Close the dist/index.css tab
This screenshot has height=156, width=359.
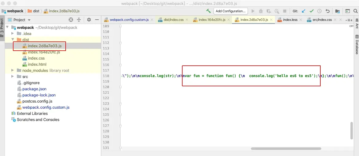pyautogui.click(x=187, y=20)
